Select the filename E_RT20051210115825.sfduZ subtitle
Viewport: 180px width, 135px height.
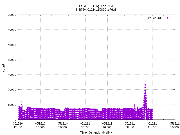(96, 10)
